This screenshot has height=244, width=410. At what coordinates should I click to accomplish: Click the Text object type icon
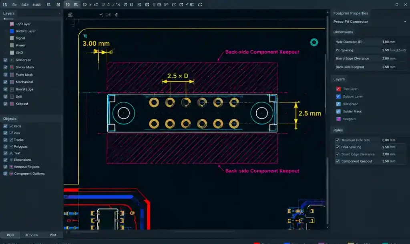11,153
